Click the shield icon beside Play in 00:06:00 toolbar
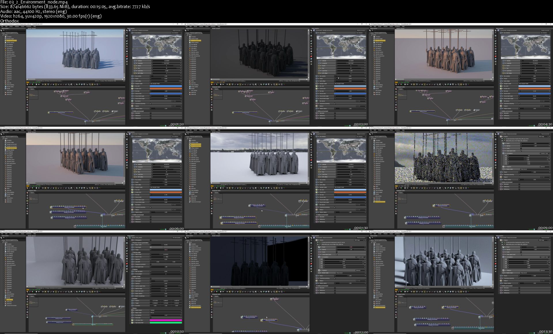The width and height of the screenshot is (553, 334). 48,188
